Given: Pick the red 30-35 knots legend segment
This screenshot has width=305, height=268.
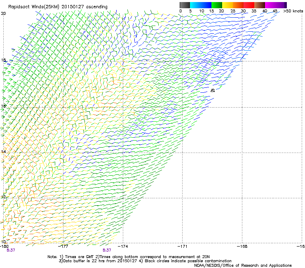Looking at the screenshot, I should pos(249,5).
